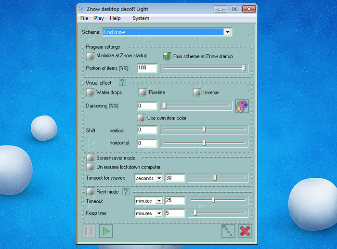Open the System menu
This screenshot has width=337, height=249.
pos(141,18)
